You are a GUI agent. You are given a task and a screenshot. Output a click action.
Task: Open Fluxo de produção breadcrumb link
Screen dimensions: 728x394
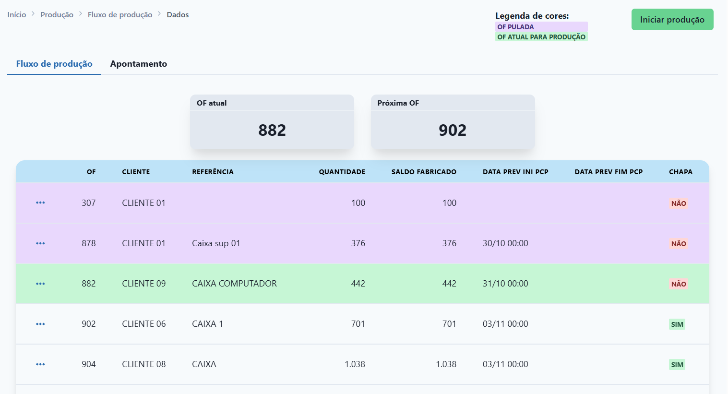tap(120, 15)
